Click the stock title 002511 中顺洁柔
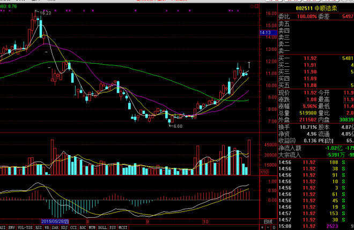The image size is (354, 230). (x=316, y=9)
